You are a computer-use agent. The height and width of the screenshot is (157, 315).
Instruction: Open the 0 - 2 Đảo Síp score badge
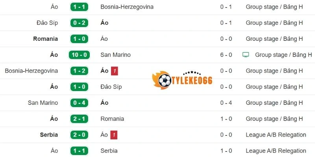point(79,23)
